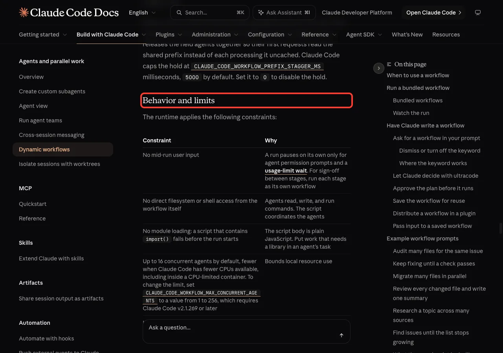
Task: Expand the Configuration navigation dropdown
Action: [x=270, y=35]
